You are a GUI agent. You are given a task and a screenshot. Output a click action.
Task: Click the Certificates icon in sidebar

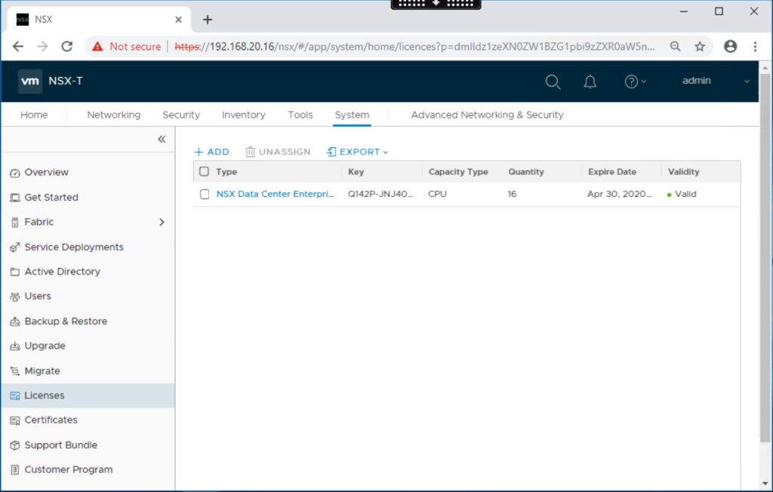(15, 420)
